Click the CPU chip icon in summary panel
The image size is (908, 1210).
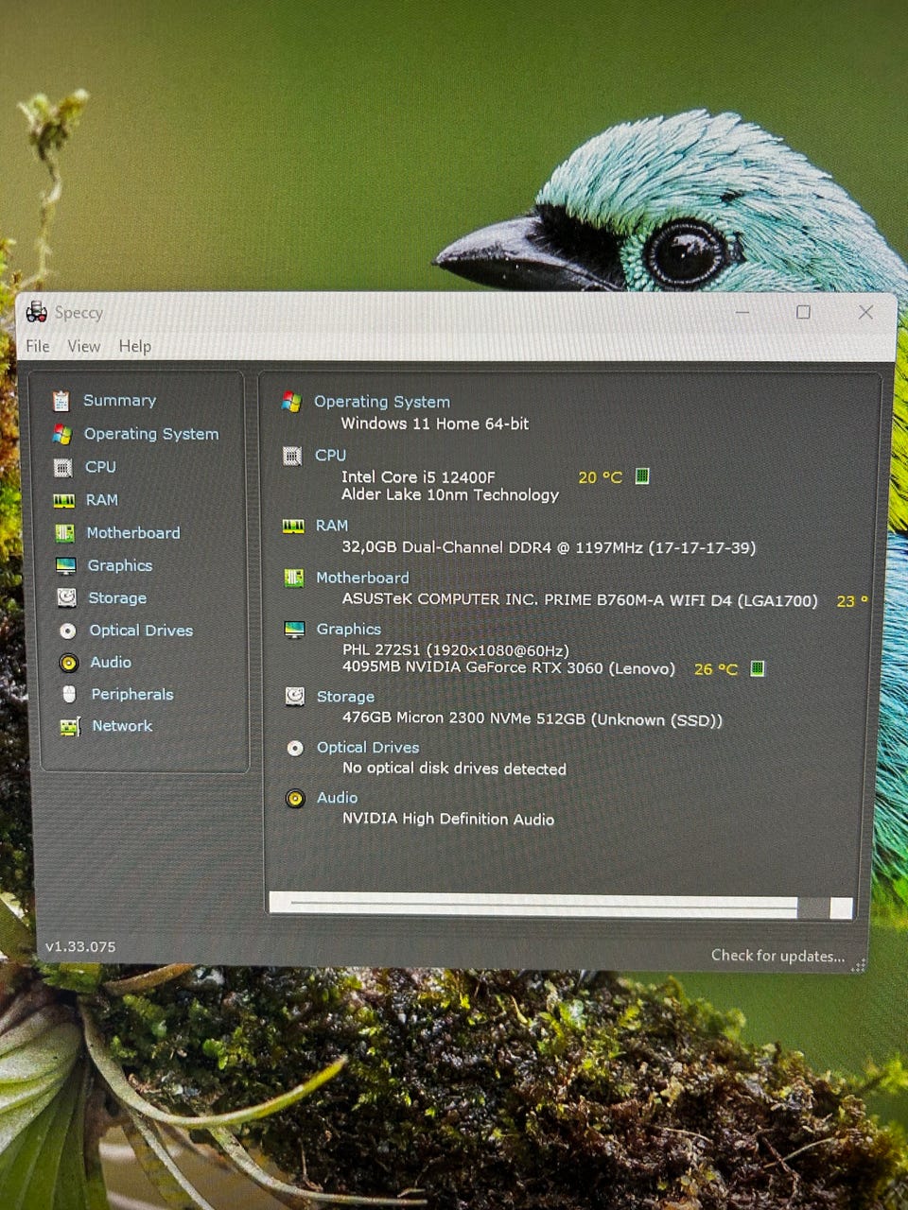point(292,456)
